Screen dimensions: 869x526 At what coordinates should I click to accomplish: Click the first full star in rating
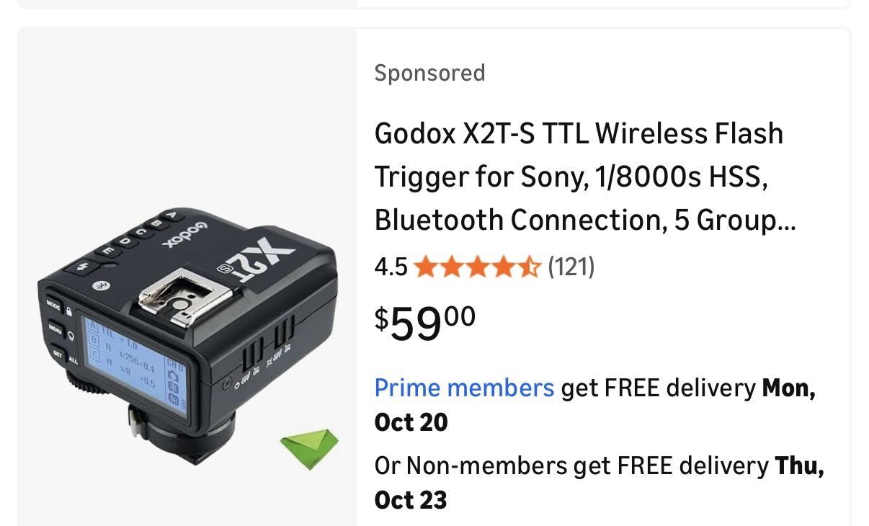pos(424,266)
